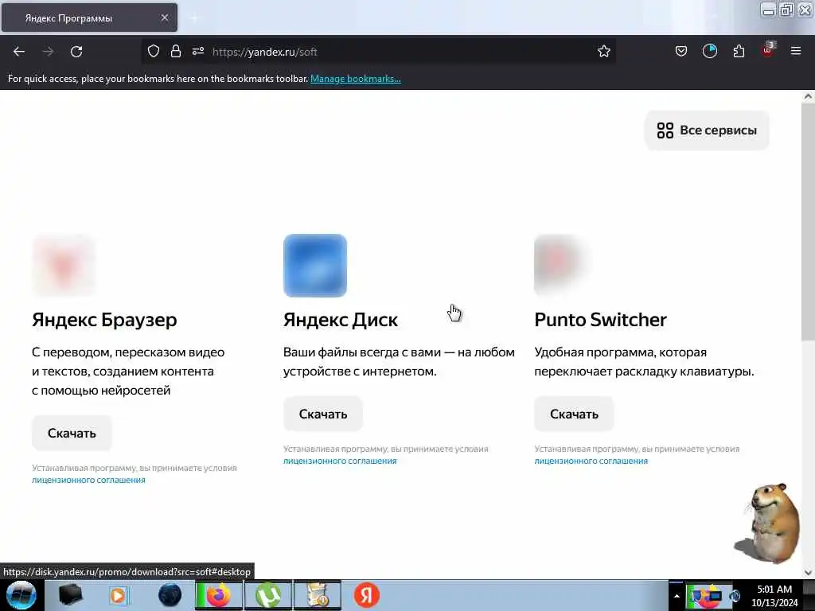The image size is (815, 611).
Task: Open the red Yandex Я taskbar icon
Action: pos(366,595)
